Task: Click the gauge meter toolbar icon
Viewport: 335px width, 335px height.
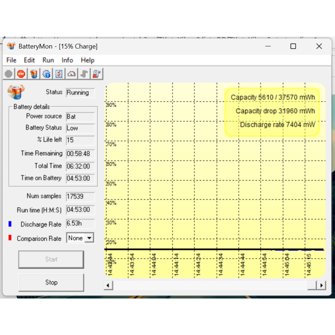Action: 71,74
